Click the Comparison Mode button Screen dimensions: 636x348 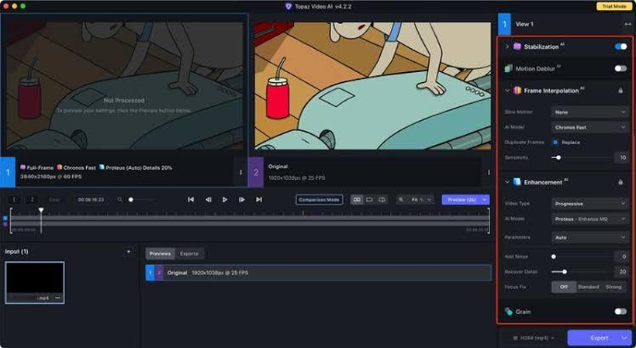[320, 200]
